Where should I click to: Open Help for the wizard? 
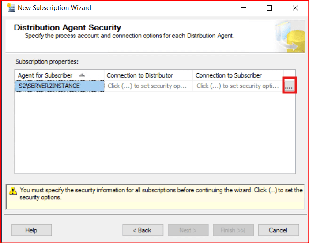pyautogui.click(x=31, y=230)
